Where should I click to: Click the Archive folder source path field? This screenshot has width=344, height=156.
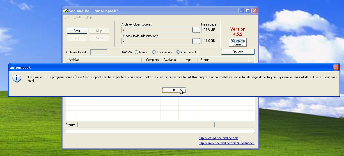click(x=157, y=30)
